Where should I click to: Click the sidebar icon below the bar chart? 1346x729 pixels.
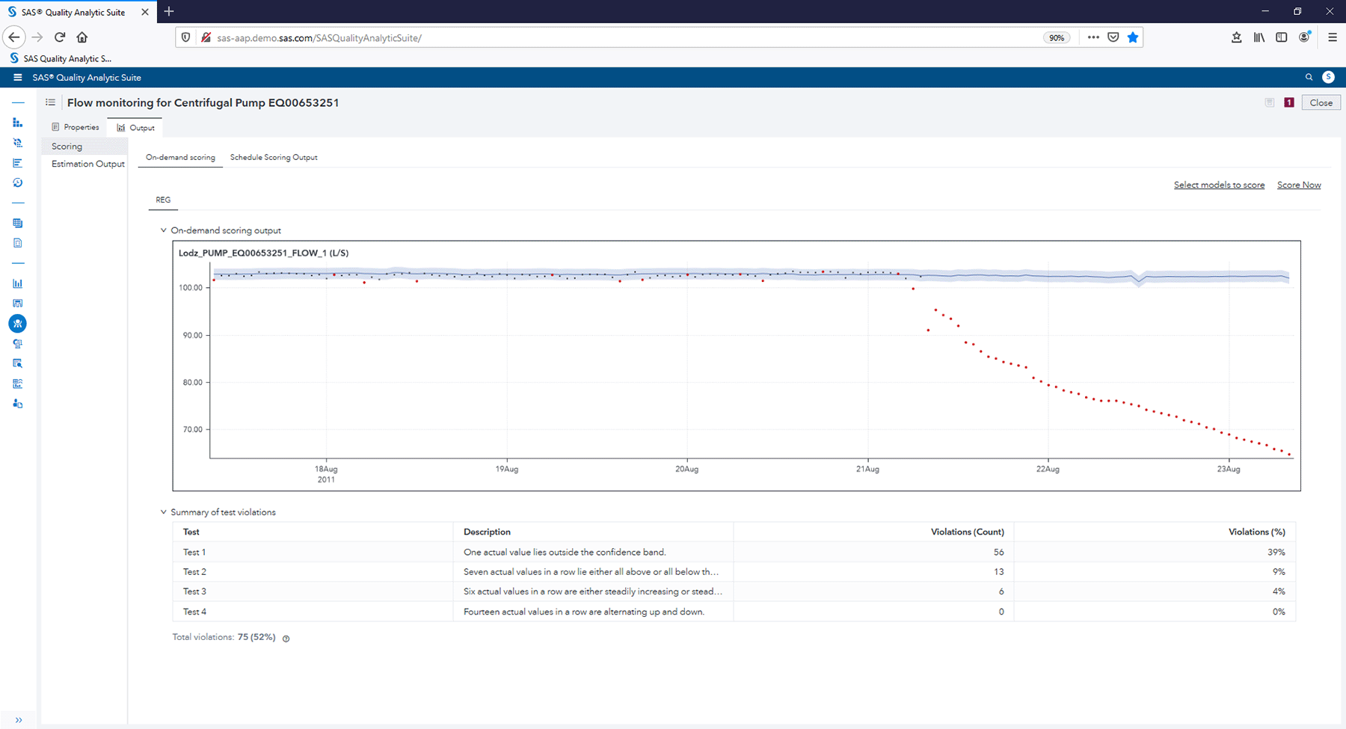tap(18, 304)
